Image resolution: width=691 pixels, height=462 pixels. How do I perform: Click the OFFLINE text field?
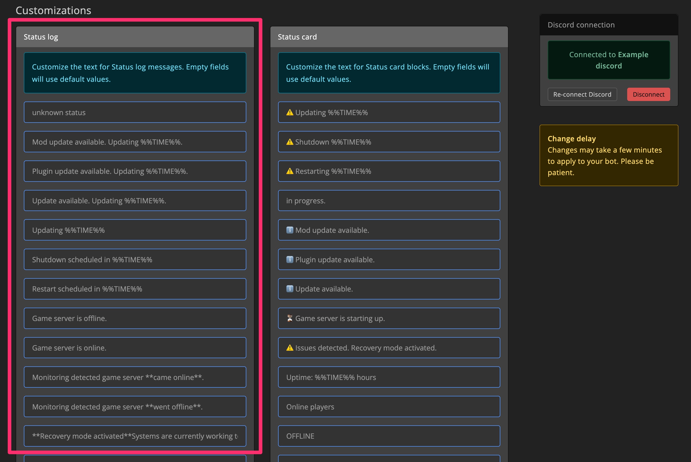tap(389, 436)
